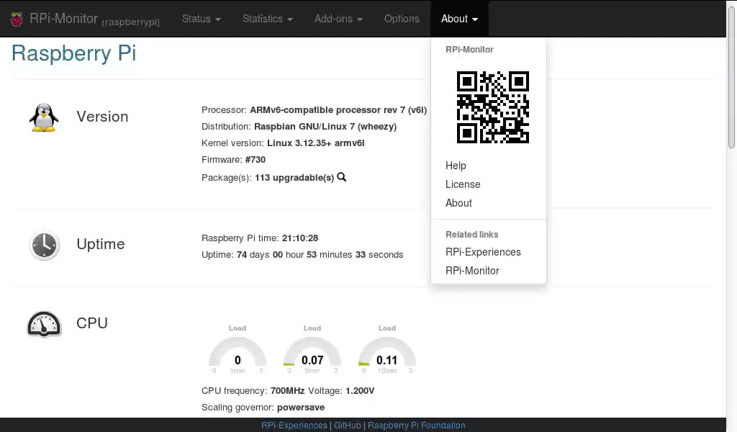This screenshot has width=737, height=432.
Task: Open the Help page
Action: tap(456, 166)
